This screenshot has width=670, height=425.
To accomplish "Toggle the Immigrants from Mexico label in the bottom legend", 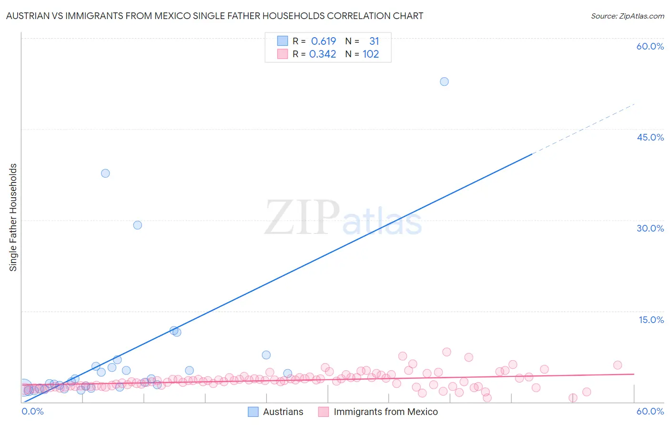I will [386, 412].
